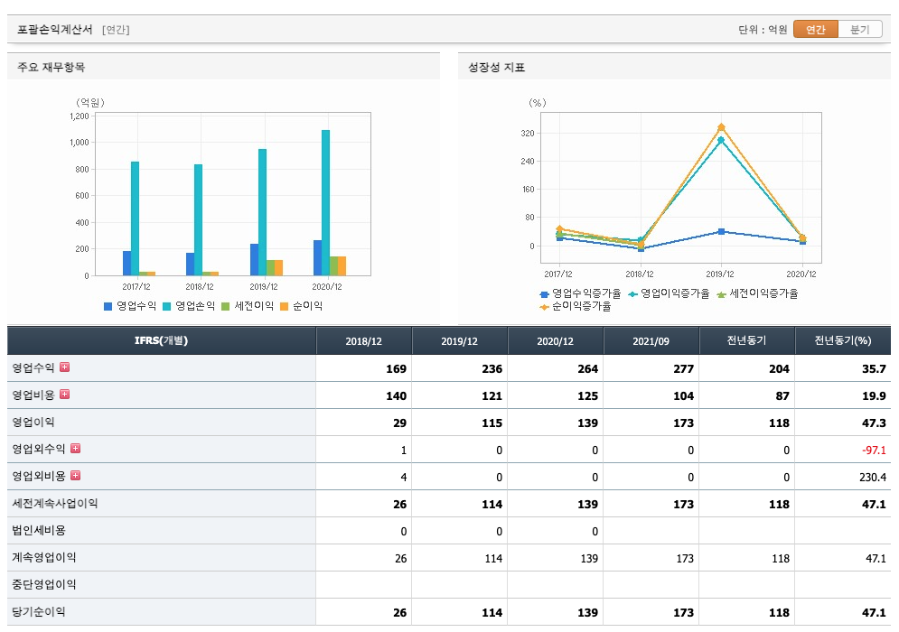The width and height of the screenshot is (899, 632).
Task: Select the 중단영업이익 row label
Action: (44, 584)
